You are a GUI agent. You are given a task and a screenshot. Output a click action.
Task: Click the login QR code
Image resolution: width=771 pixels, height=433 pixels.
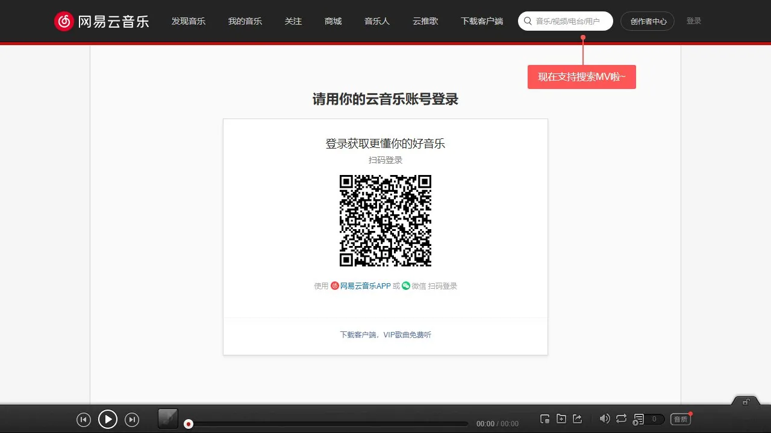point(385,221)
